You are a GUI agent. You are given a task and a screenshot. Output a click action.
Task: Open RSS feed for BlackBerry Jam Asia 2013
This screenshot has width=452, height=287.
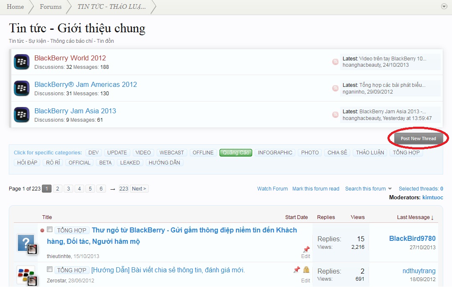pyautogui.click(x=335, y=115)
